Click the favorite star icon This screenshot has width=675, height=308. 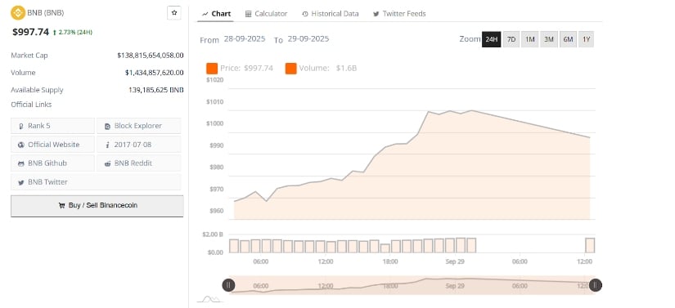point(174,13)
